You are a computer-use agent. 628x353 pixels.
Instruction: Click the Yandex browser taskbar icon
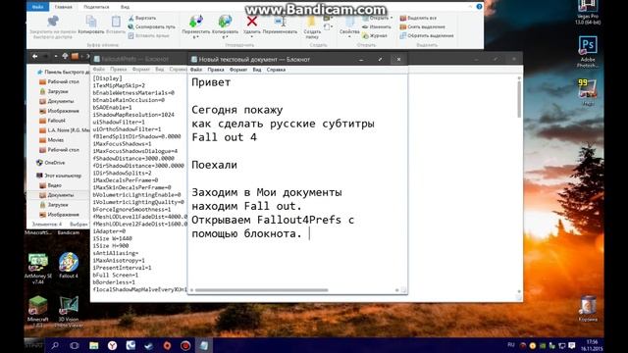112,345
